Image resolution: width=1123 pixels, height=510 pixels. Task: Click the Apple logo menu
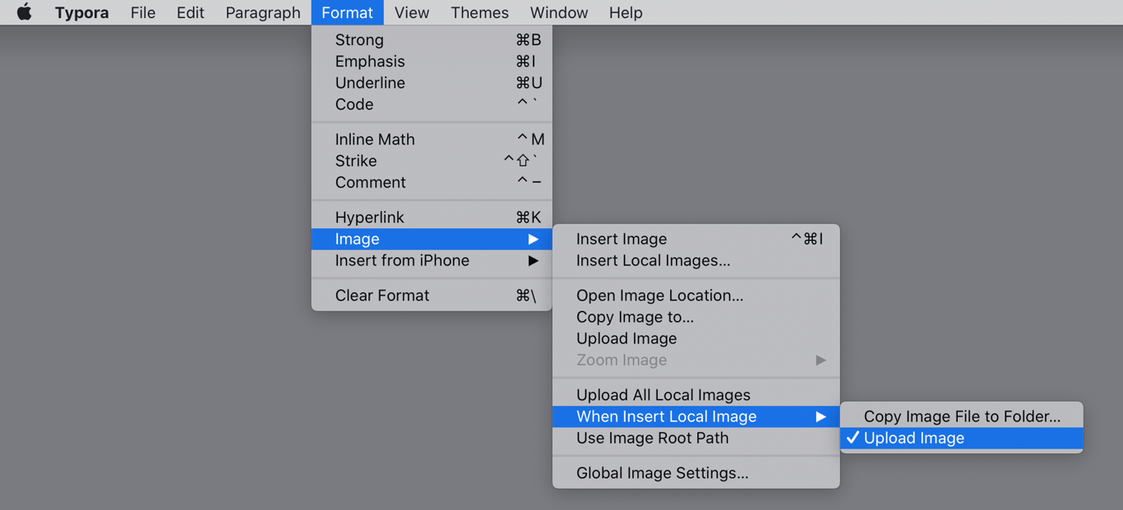pos(24,12)
